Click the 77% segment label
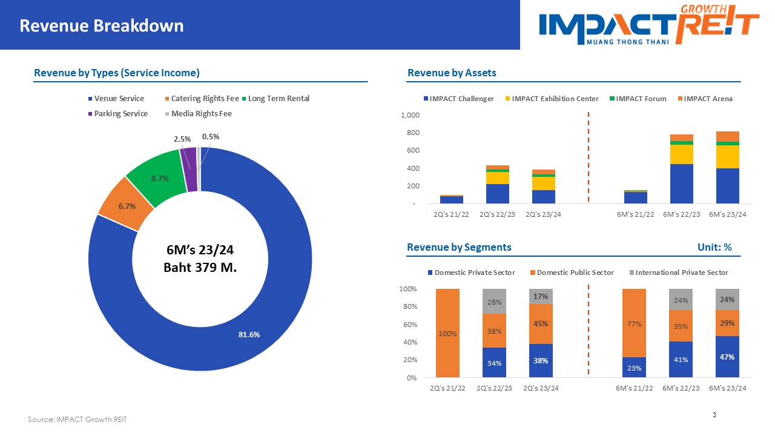The image size is (775, 436). (x=636, y=324)
